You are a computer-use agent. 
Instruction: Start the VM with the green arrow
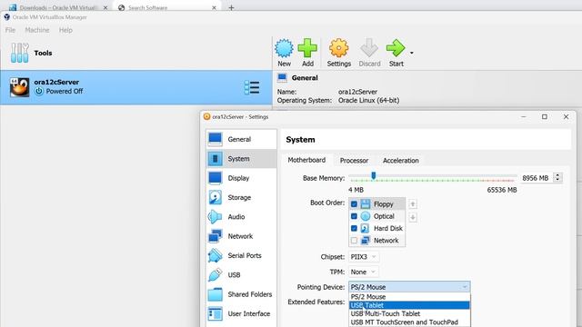(x=396, y=48)
